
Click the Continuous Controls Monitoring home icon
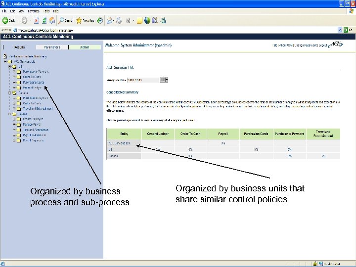[5, 56]
